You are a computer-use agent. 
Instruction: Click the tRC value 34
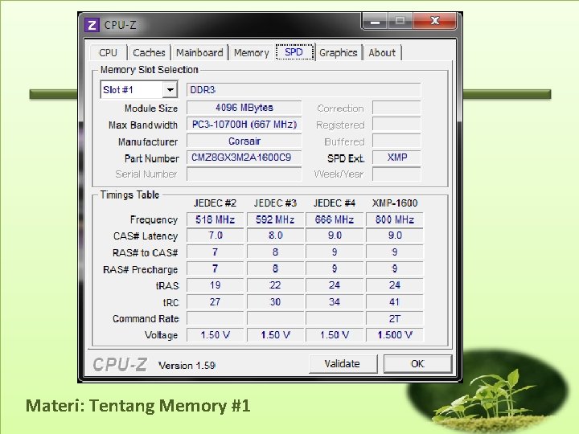point(335,302)
